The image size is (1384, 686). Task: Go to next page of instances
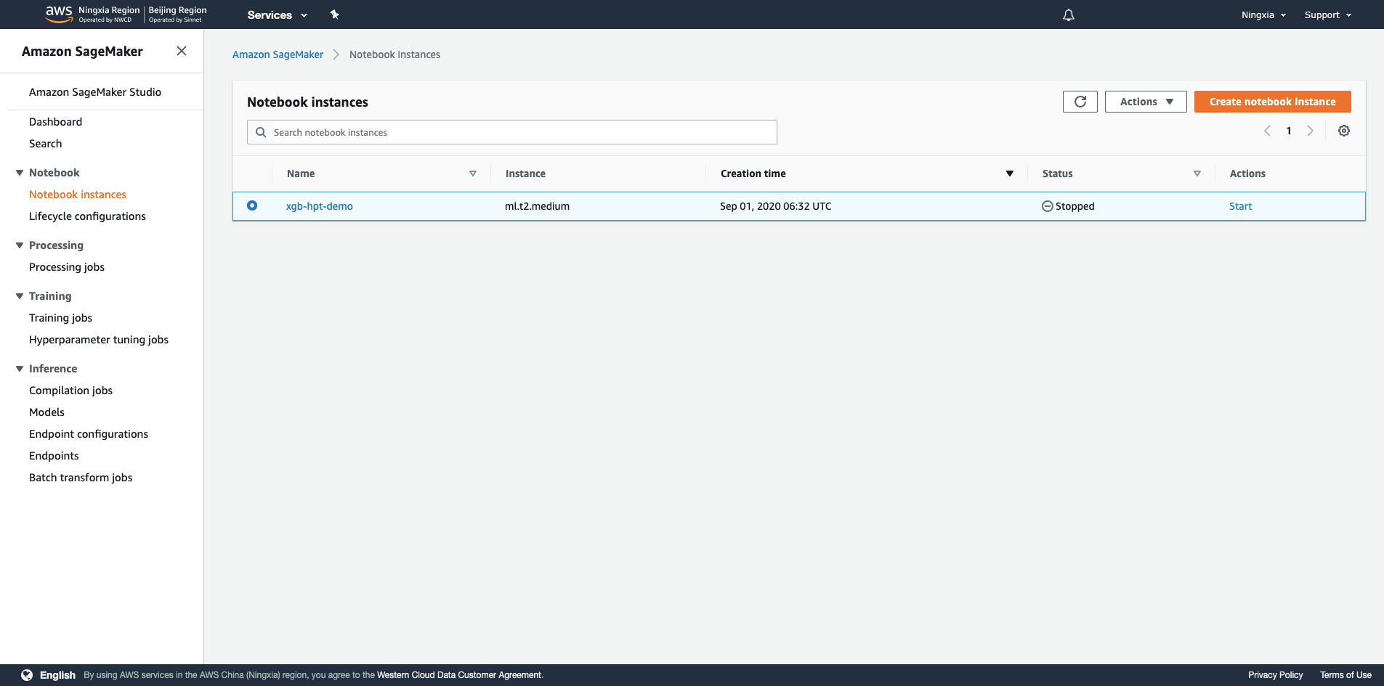pos(1311,131)
